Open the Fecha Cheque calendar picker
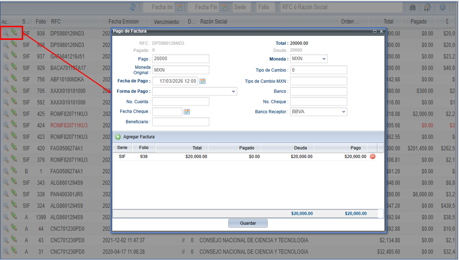This screenshot has width=459, height=260. (187, 112)
